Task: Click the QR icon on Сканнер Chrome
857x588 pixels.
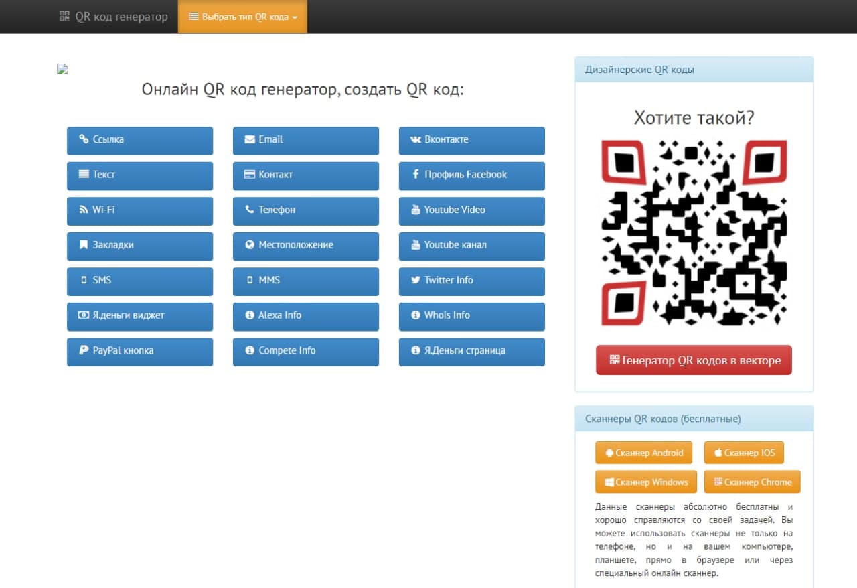Action: pyautogui.click(x=718, y=482)
